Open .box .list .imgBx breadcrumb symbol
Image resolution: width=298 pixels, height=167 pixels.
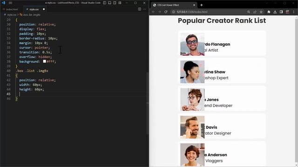[30, 14]
